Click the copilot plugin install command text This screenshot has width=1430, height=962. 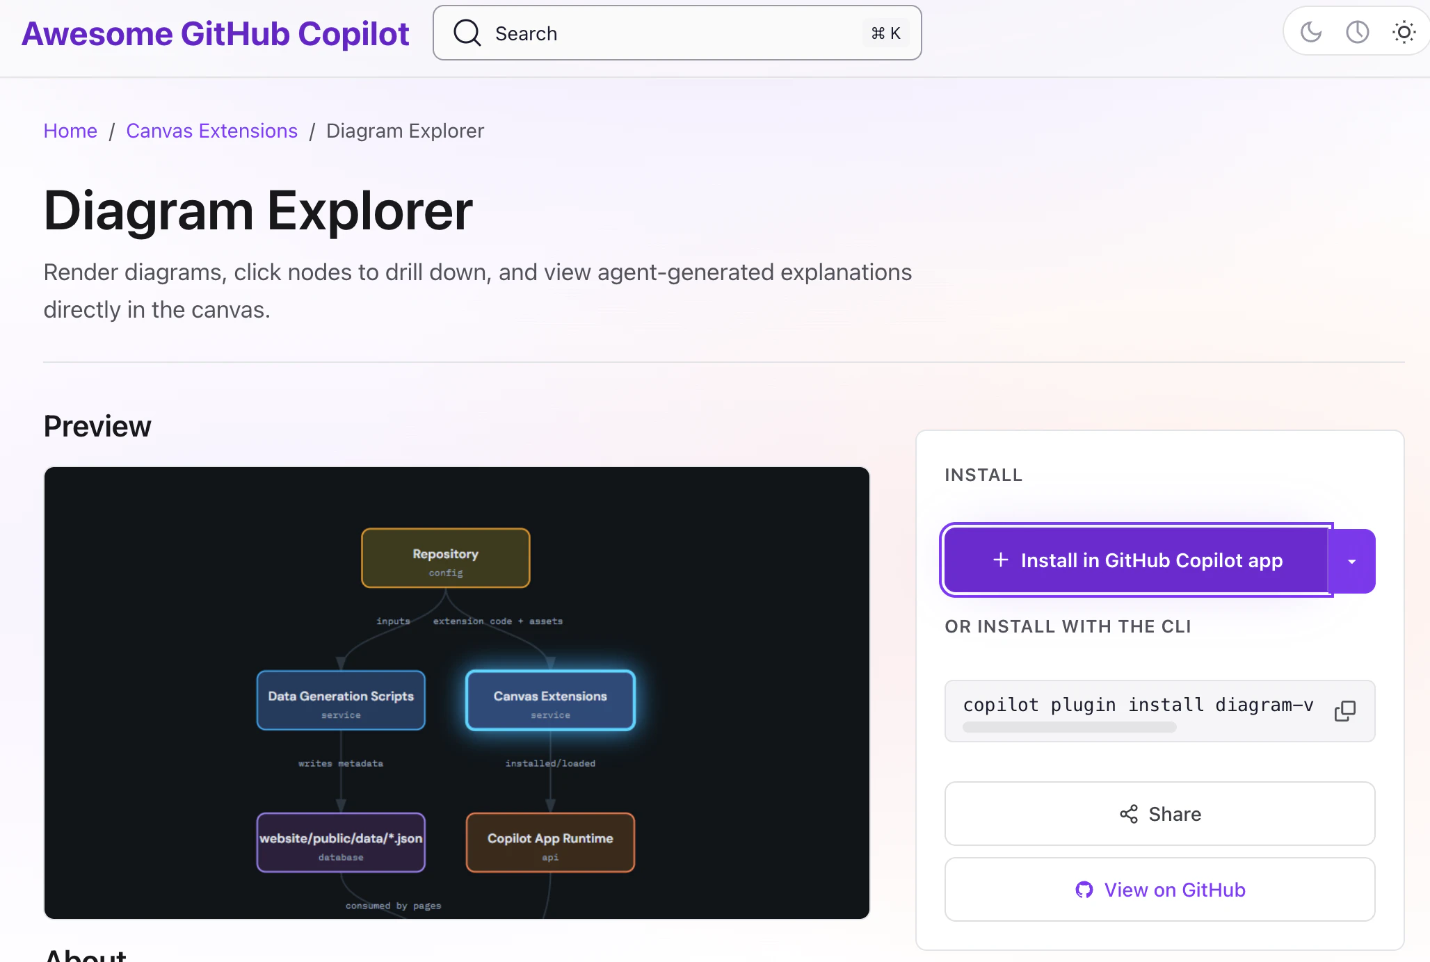click(1138, 705)
